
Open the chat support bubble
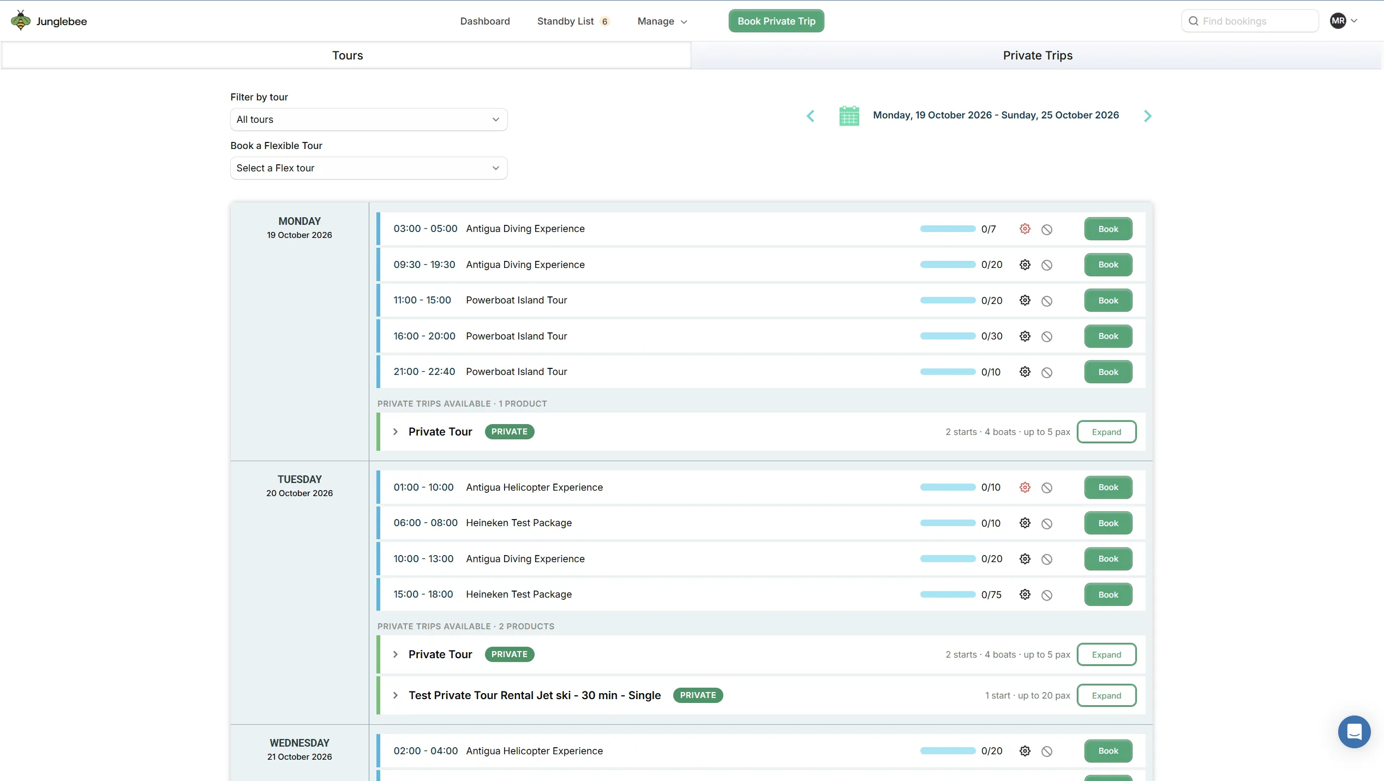tap(1354, 732)
